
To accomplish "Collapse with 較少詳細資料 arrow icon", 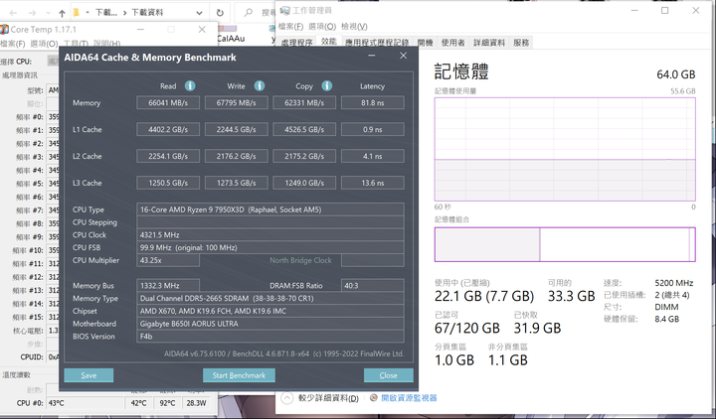I will coord(286,398).
